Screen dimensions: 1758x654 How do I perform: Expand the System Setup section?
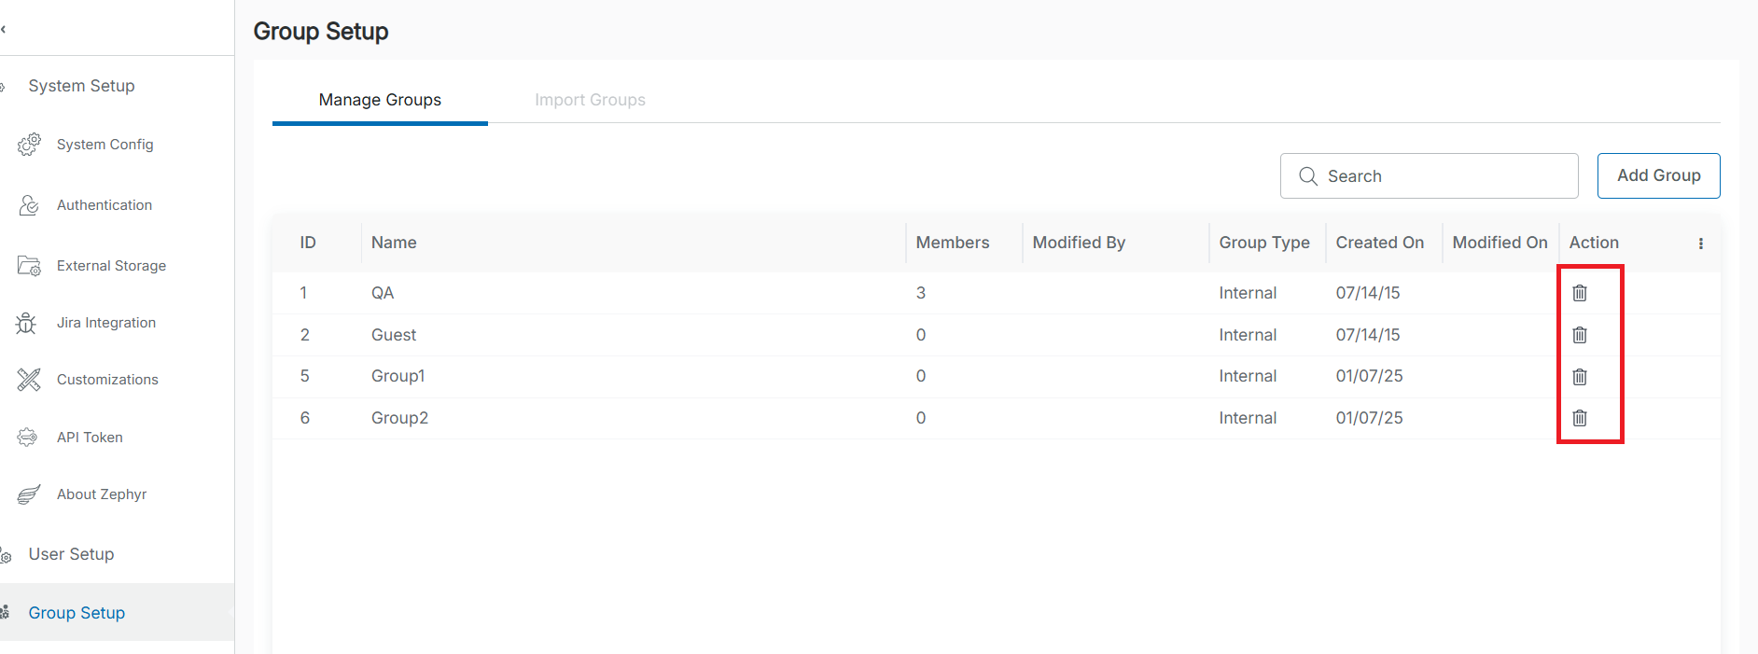(x=81, y=86)
